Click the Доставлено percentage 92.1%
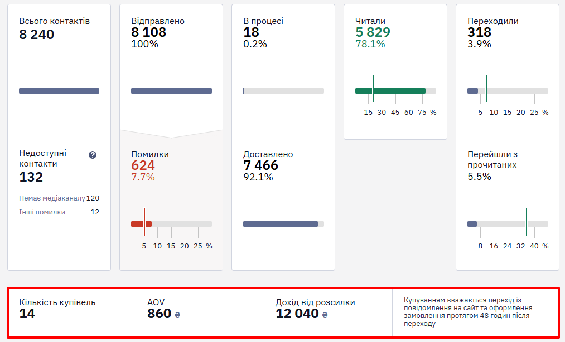Screen dimensions: 565x342 [x=258, y=177]
